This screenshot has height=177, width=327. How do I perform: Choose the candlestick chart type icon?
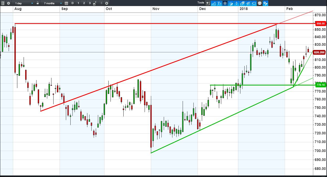(x=237, y=3)
